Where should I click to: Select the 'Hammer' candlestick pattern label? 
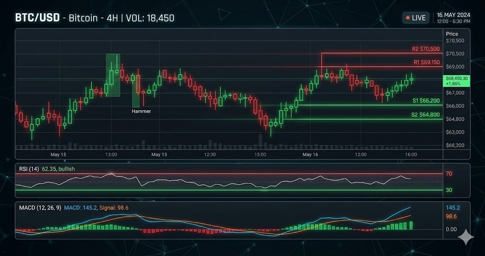(x=141, y=111)
